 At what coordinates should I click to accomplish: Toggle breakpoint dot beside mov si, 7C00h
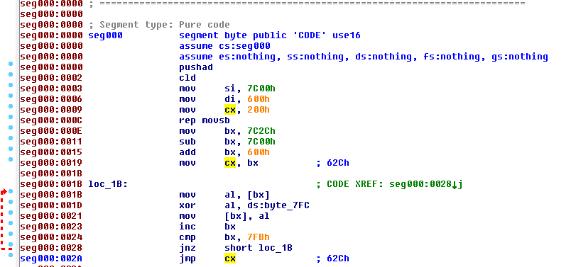click(11, 85)
